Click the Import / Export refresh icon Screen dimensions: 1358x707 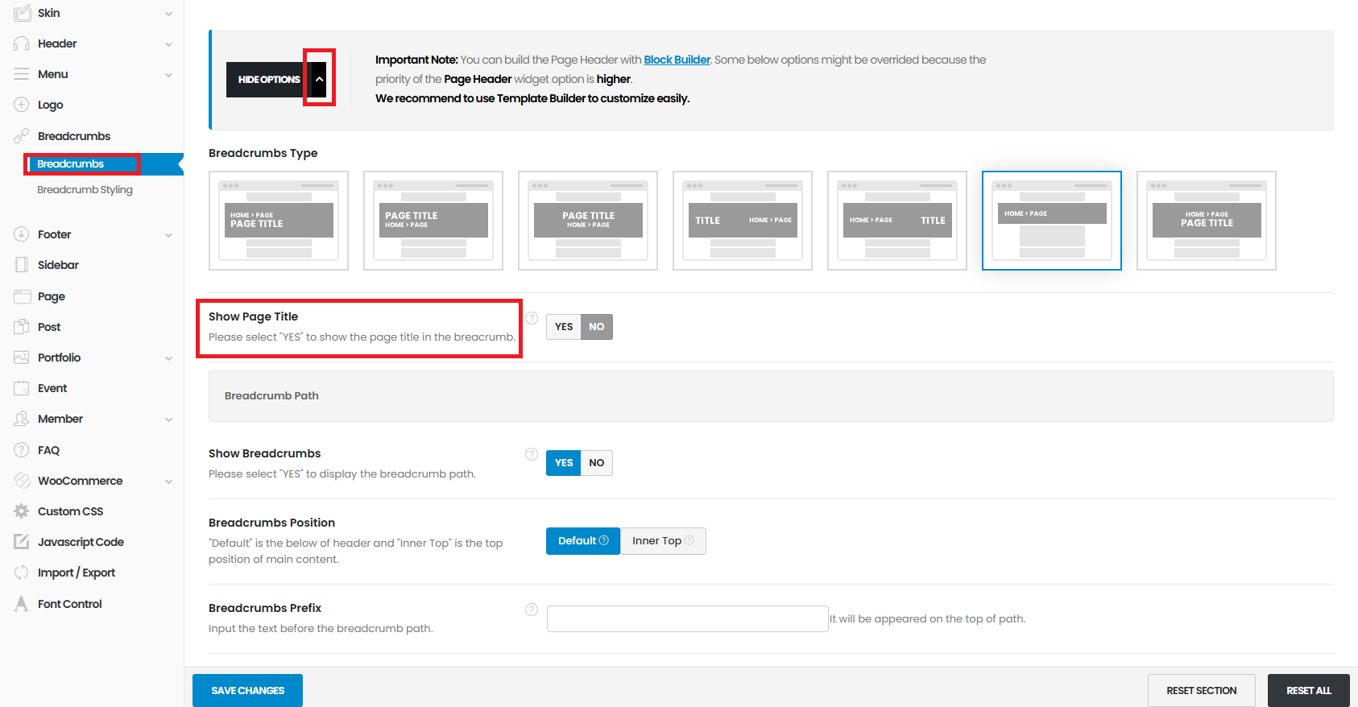[22, 573]
